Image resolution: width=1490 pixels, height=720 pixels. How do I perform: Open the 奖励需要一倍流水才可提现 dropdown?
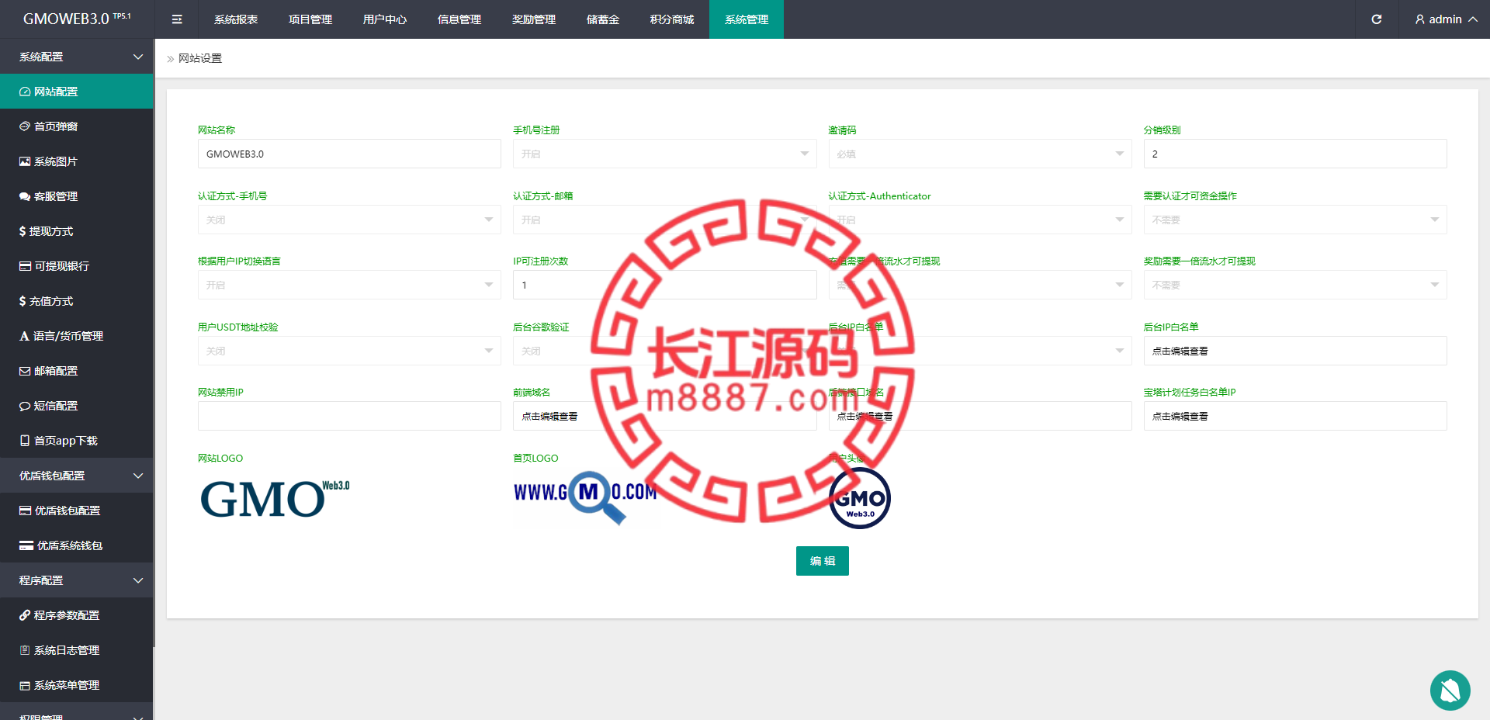(1295, 285)
